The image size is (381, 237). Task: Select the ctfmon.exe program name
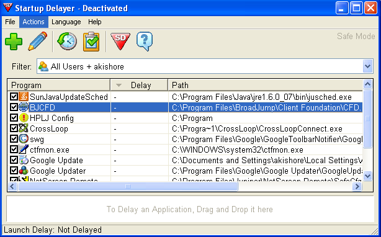click(50, 150)
